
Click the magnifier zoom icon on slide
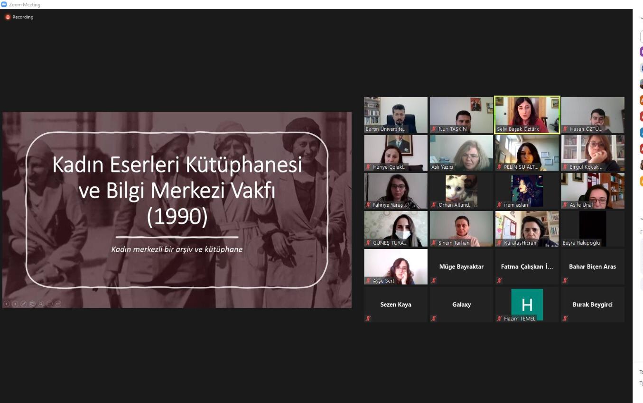click(x=41, y=304)
